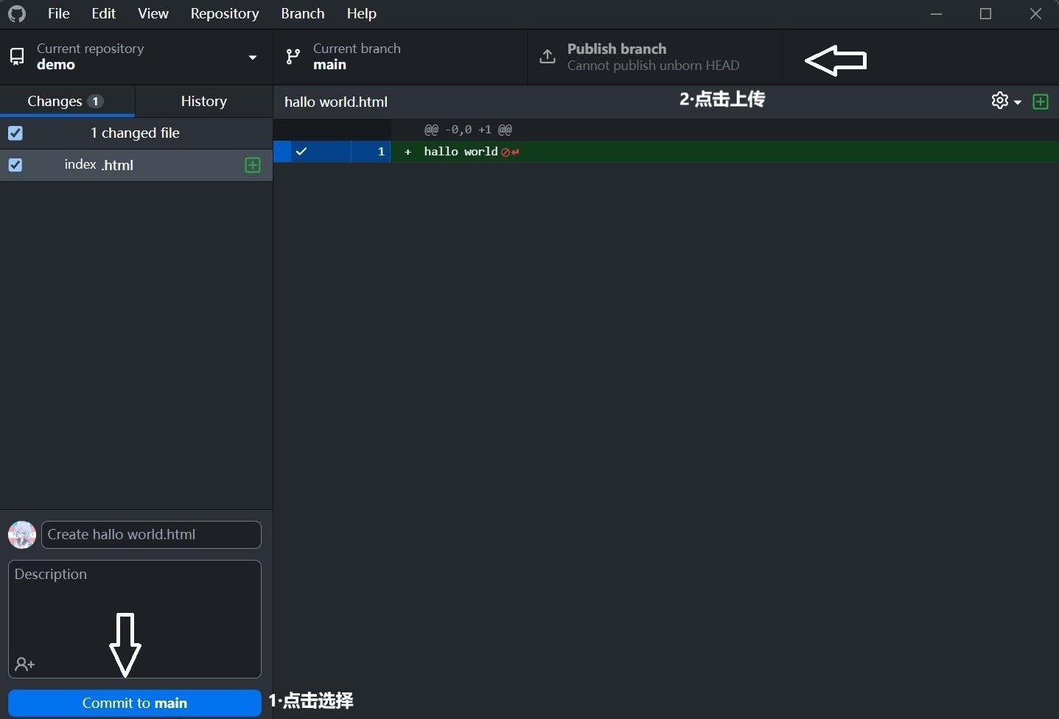Click the Publish branch upload icon

pos(548,57)
